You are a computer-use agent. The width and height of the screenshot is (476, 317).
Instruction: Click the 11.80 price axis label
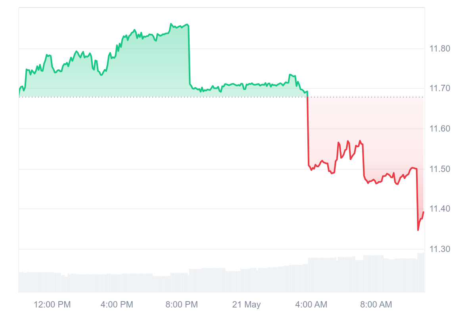point(440,49)
